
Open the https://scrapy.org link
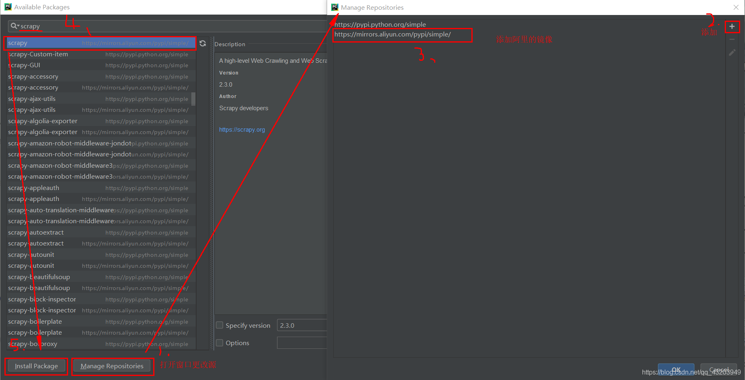click(x=242, y=130)
